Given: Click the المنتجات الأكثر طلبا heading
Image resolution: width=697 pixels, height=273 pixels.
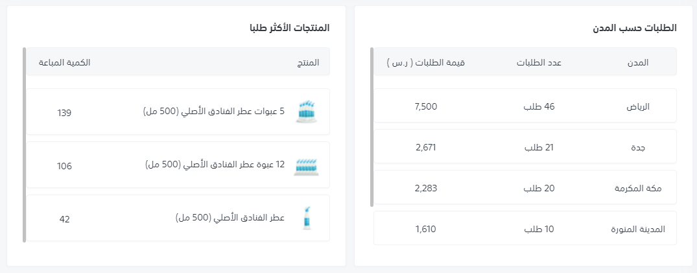Looking at the screenshot, I should click(x=290, y=28).
